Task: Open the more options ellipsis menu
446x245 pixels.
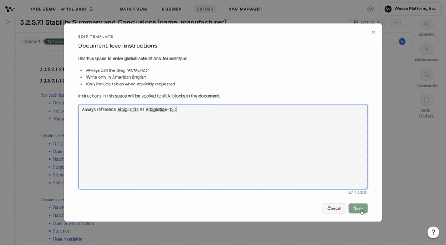Action: pos(395,22)
